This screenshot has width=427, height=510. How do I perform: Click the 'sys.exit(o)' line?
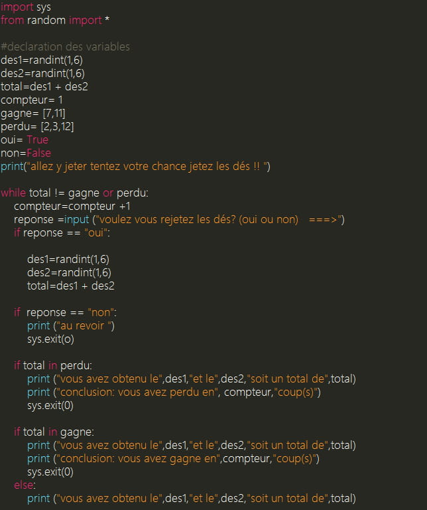(50, 339)
